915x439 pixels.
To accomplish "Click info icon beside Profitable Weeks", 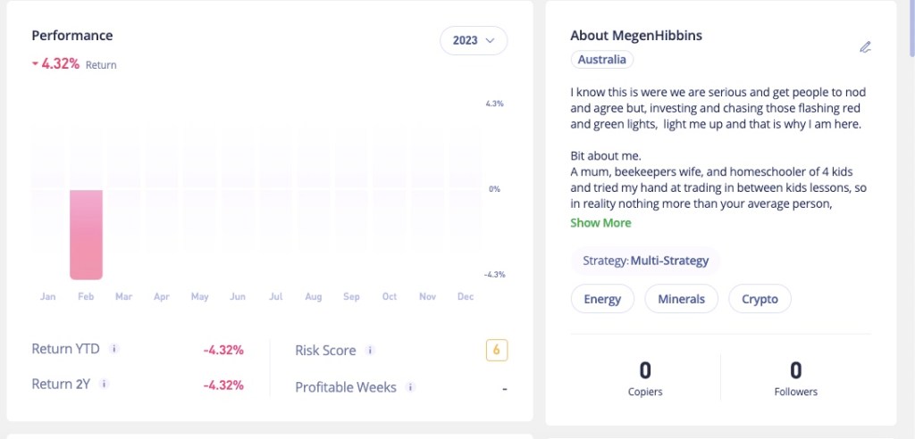I will pos(410,387).
